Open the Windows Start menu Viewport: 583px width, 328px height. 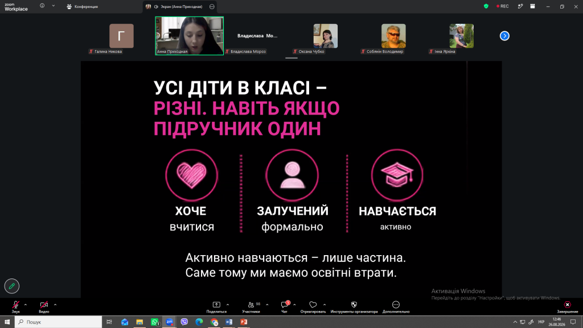click(7, 322)
